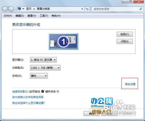The height and width of the screenshot is (121, 145).
Task: Expand the 显示器(S) display dropdown
Action: [x=43, y=60]
